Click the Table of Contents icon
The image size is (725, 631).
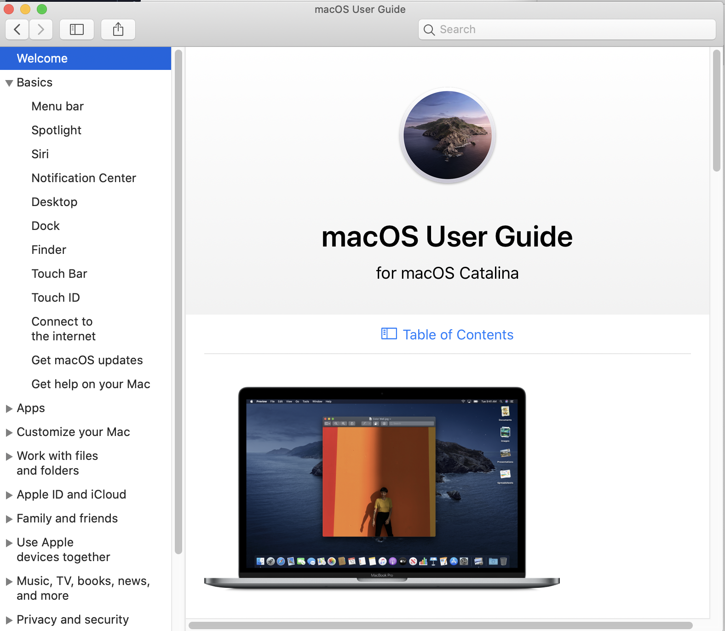(x=389, y=334)
